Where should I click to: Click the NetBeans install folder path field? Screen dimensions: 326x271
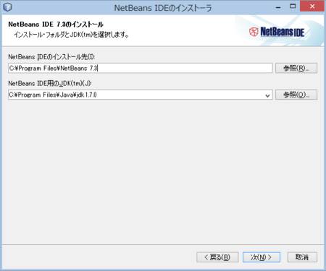point(141,68)
